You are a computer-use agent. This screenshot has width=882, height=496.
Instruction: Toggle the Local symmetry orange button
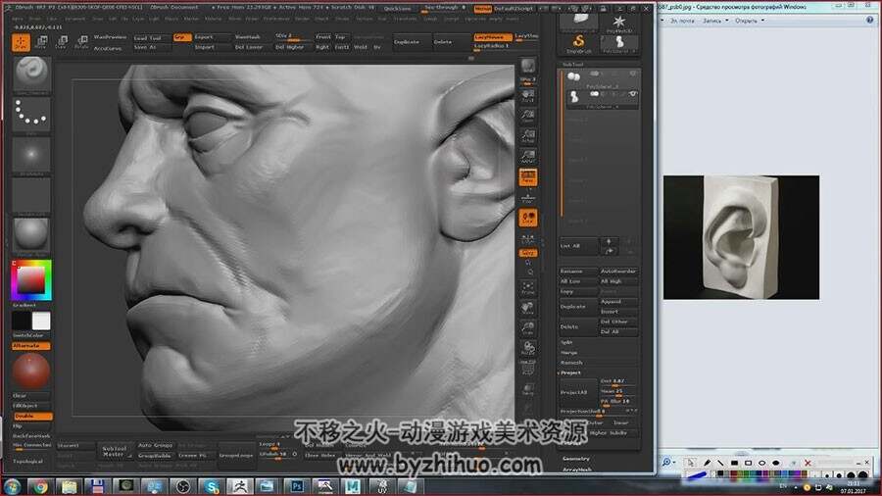527,218
